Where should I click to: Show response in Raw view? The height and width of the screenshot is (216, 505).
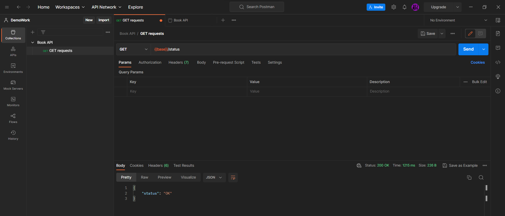[x=144, y=177]
